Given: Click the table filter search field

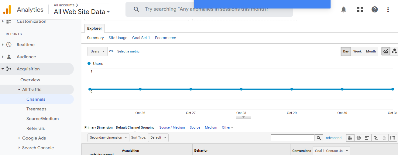Looking at the screenshot, I should coord(293,138).
